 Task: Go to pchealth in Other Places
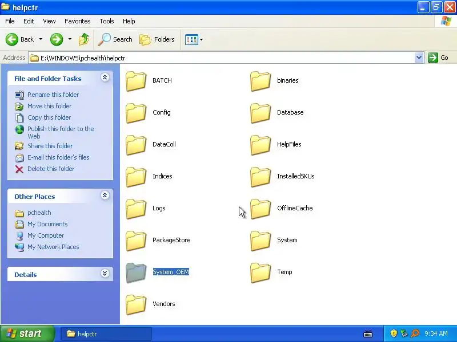click(x=39, y=213)
